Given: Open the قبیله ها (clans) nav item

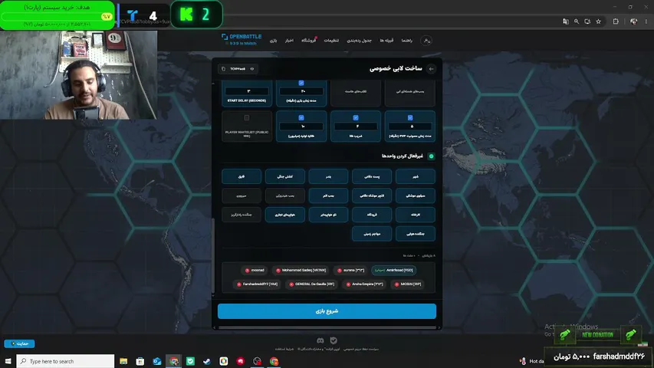Looking at the screenshot, I should [386, 41].
